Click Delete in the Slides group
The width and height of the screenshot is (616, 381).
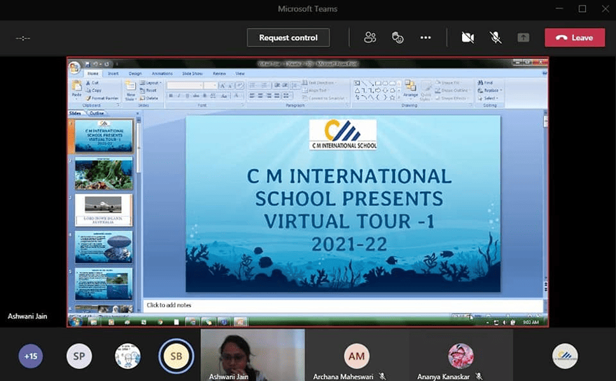point(149,98)
